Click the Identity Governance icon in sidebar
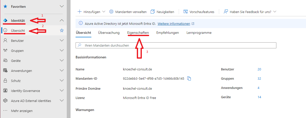This screenshot has width=306, height=118. [5, 91]
